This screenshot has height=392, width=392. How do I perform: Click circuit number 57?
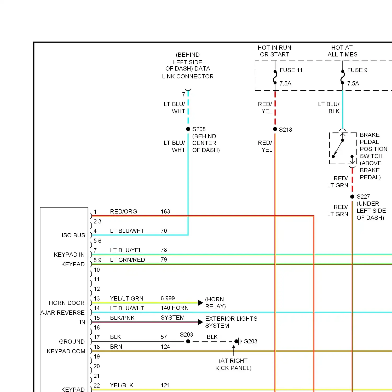[164, 337]
